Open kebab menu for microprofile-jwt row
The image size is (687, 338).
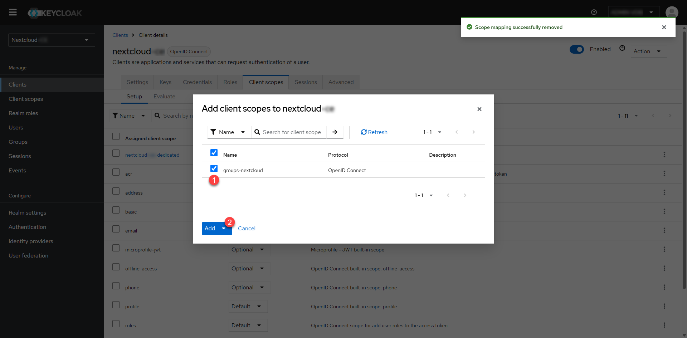664,249
